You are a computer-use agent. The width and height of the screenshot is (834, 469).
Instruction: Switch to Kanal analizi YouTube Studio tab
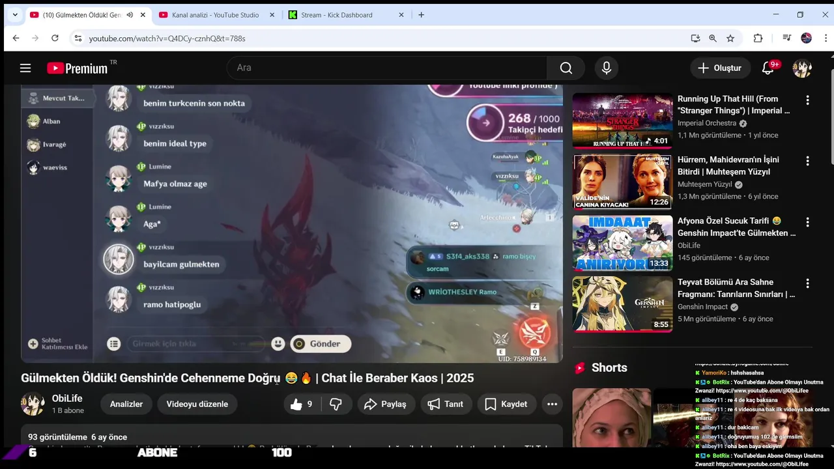pyautogui.click(x=217, y=15)
